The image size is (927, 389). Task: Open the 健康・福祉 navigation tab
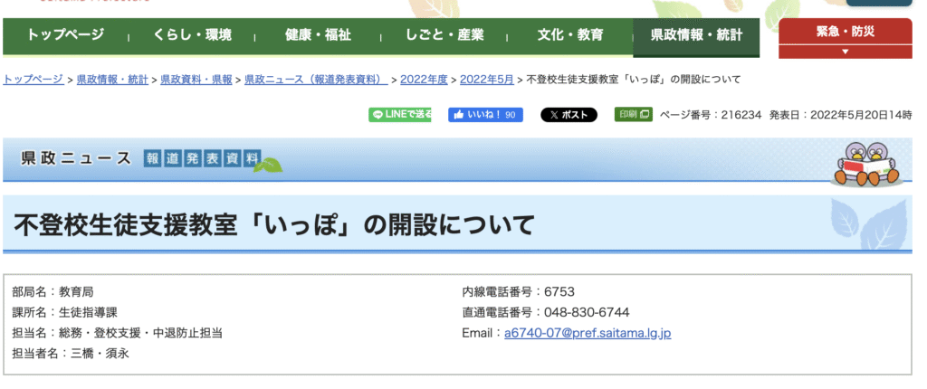318,35
